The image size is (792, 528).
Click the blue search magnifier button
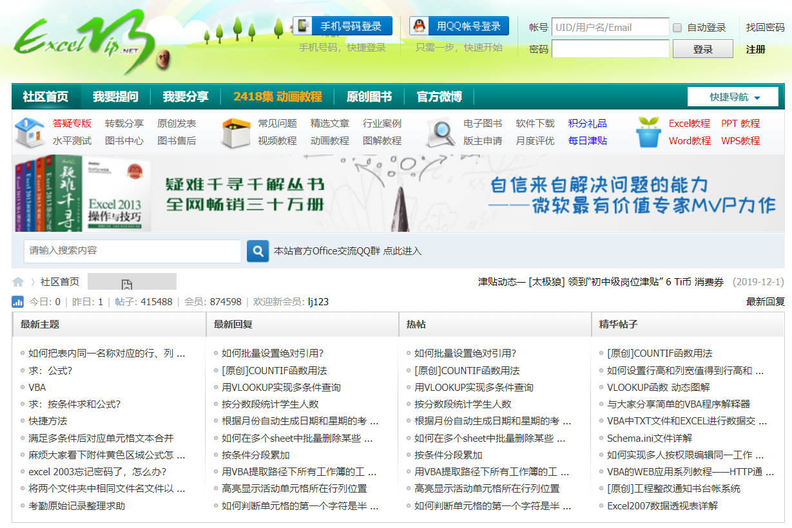tap(258, 251)
